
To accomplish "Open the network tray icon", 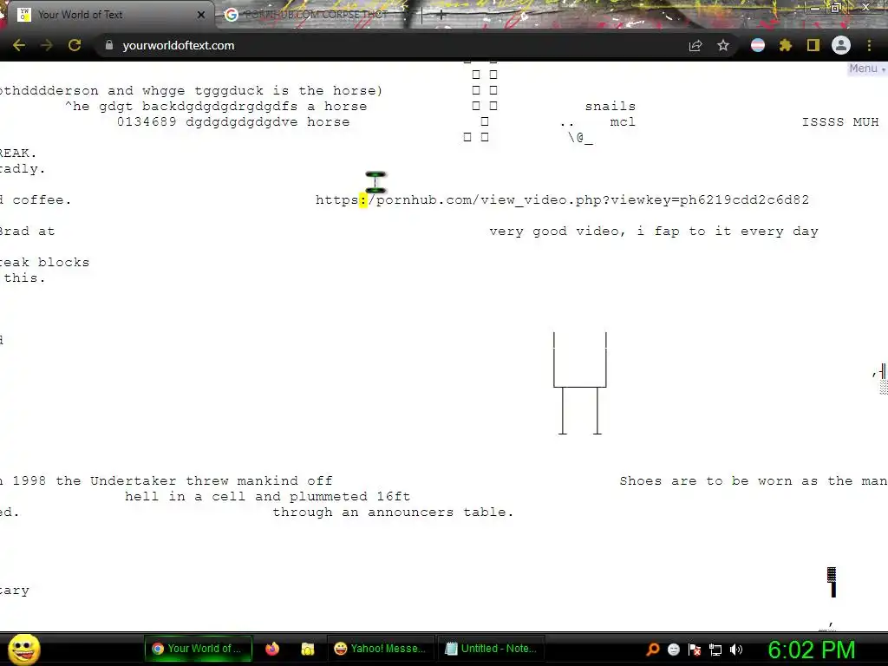I will (x=715, y=650).
